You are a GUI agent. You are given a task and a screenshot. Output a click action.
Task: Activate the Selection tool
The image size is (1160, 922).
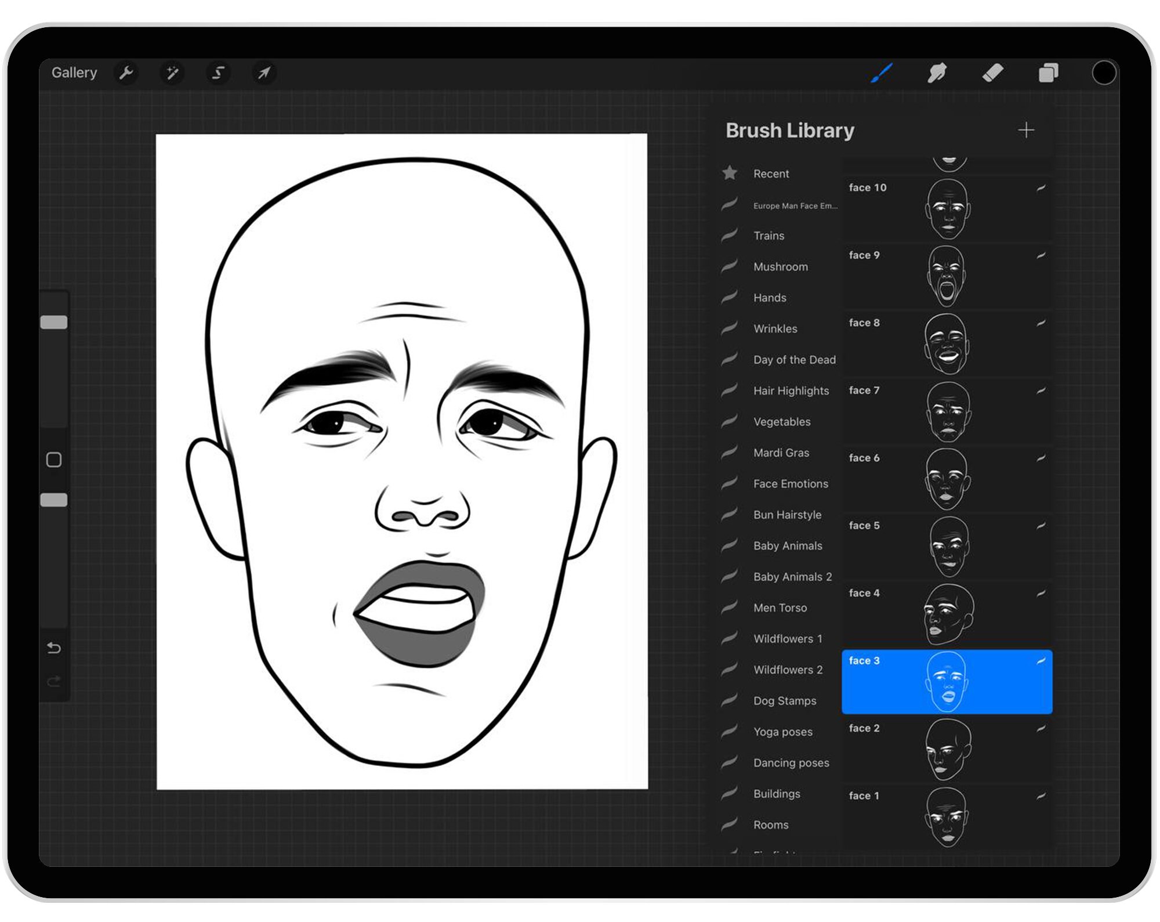coord(218,73)
